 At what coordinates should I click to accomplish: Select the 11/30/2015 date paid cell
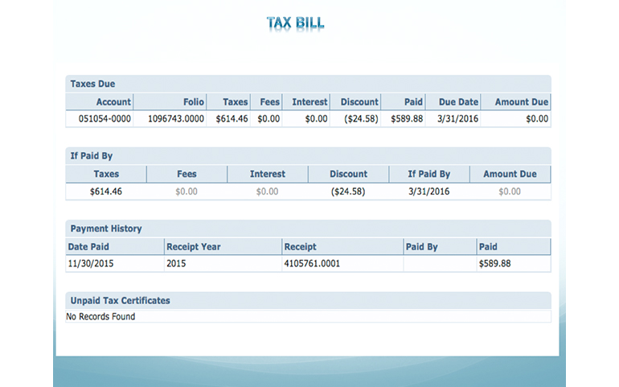pos(90,263)
